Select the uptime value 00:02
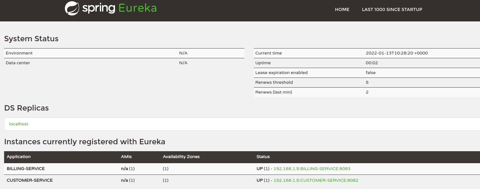The image size is (480, 189). pos(372,63)
